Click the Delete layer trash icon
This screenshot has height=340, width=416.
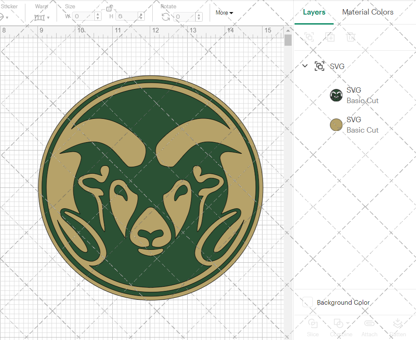click(x=350, y=37)
